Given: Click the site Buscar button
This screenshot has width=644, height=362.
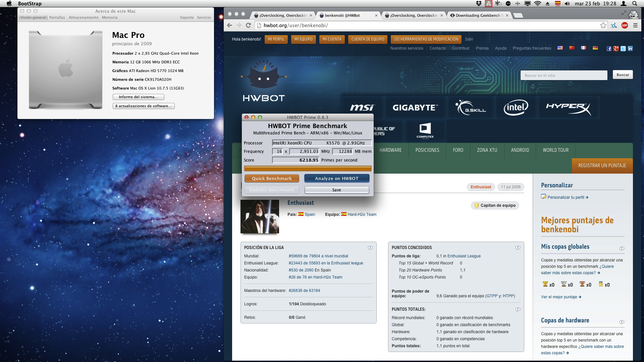Looking at the screenshot, I should click(623, 75).
